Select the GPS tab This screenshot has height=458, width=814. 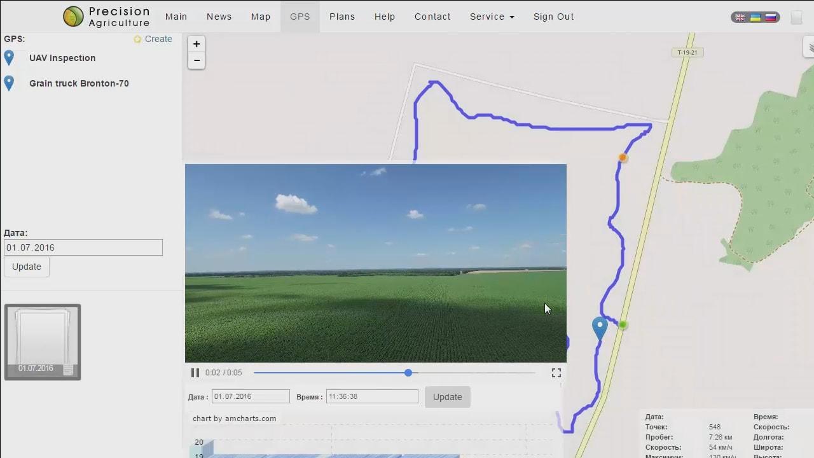click(300, 17)
